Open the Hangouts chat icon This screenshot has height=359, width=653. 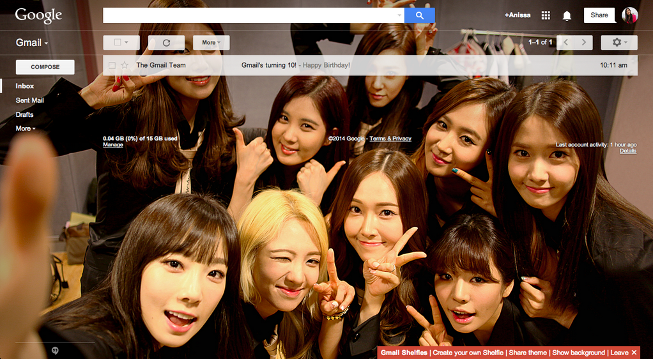click(54, 351)
